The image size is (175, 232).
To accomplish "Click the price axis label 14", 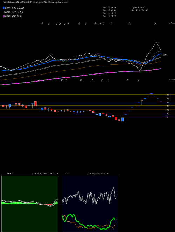I will [168, 99].
